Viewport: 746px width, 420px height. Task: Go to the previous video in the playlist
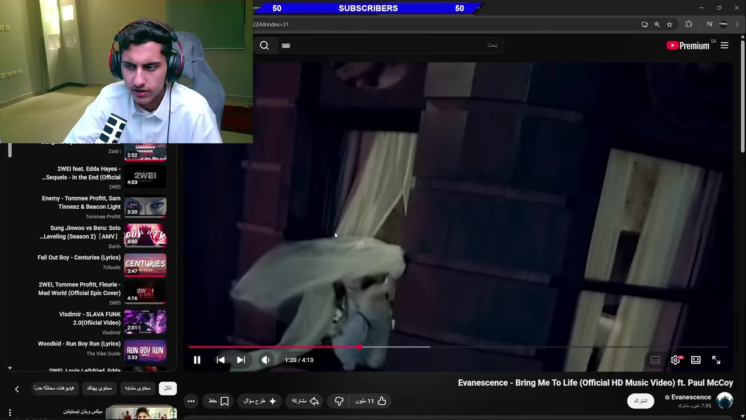[220, 360]
